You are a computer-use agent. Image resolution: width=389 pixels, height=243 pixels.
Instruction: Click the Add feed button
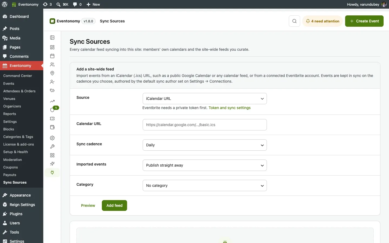coord(115,205)
